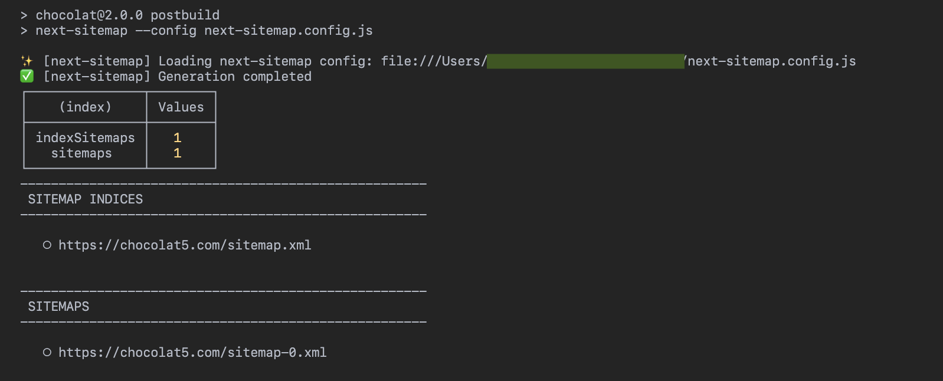Click the green checkmark emoji icon
This screenshot has width=943, height=381.
(x=27, y=76)
